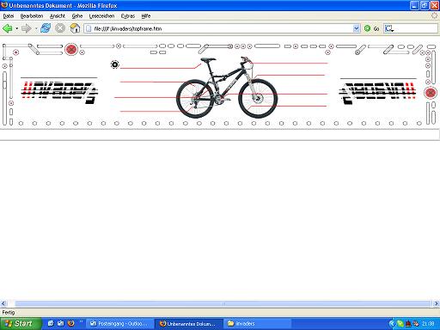
Task: Expand the address bar history dropdown
Action: click(357, 28)
